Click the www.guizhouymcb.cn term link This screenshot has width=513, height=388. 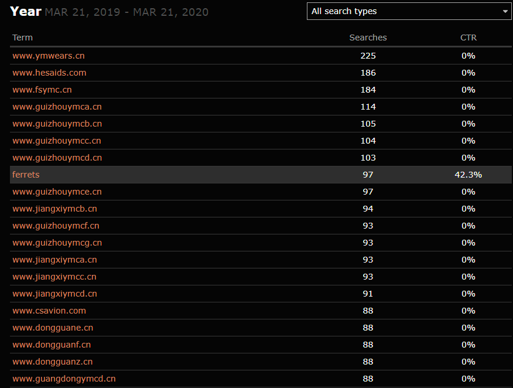tap(57, 124)
